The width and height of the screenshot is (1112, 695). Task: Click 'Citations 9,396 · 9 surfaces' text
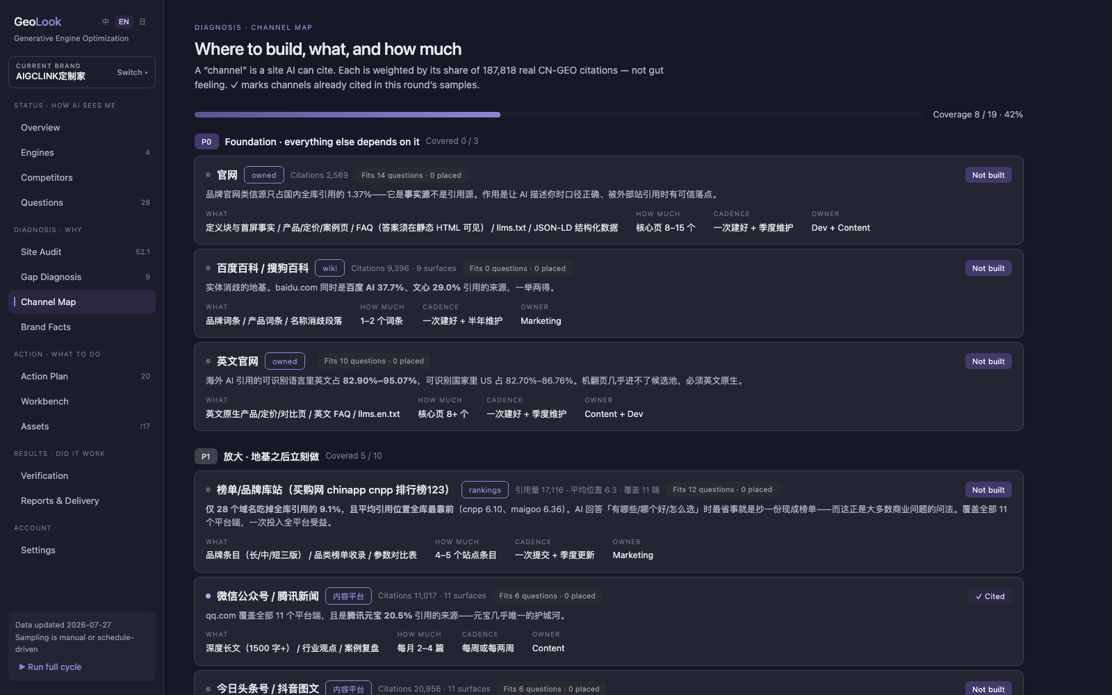404,268
